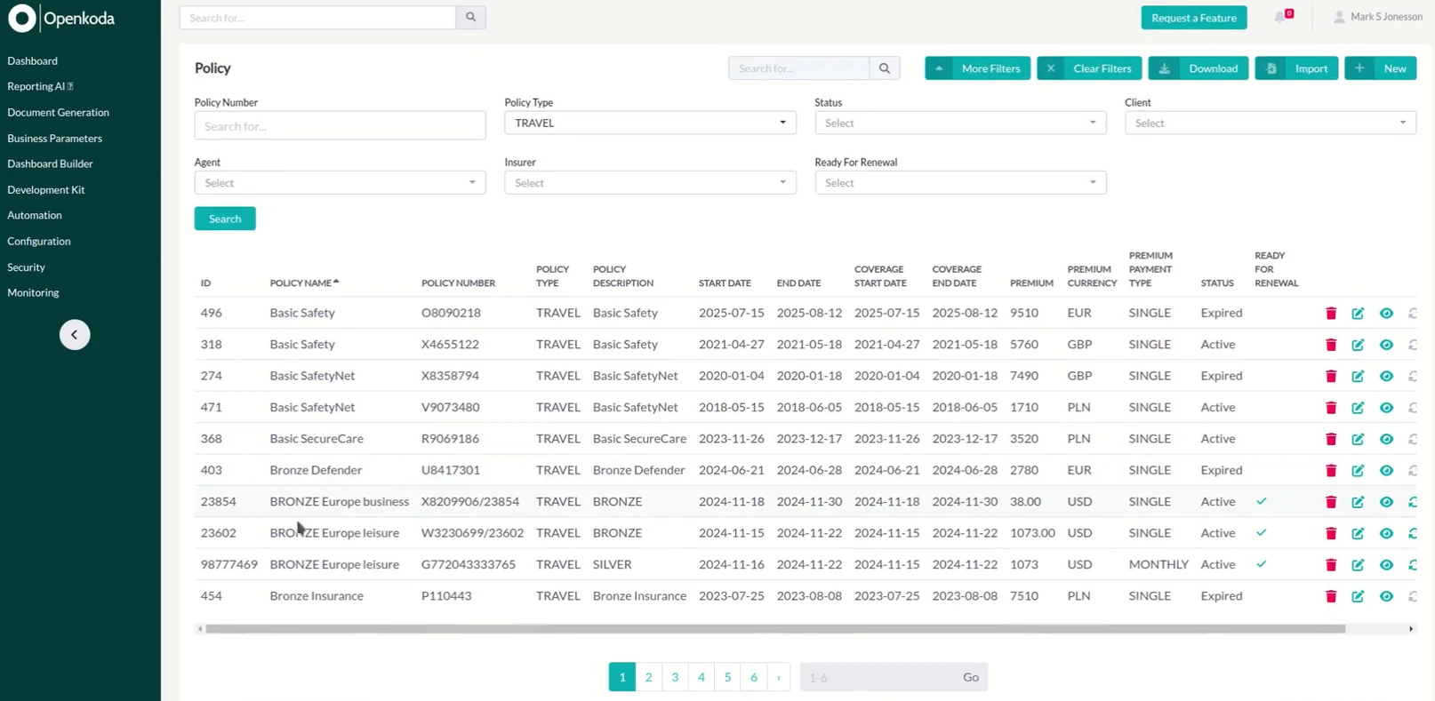Go to page 3 of results
This screenshot has height=701, width=1435.
[675, 677]
